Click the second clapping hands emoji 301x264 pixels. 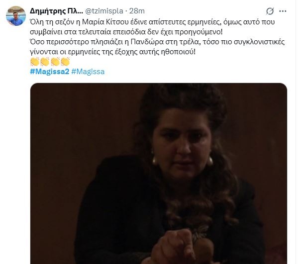click(x=45, y=62)
